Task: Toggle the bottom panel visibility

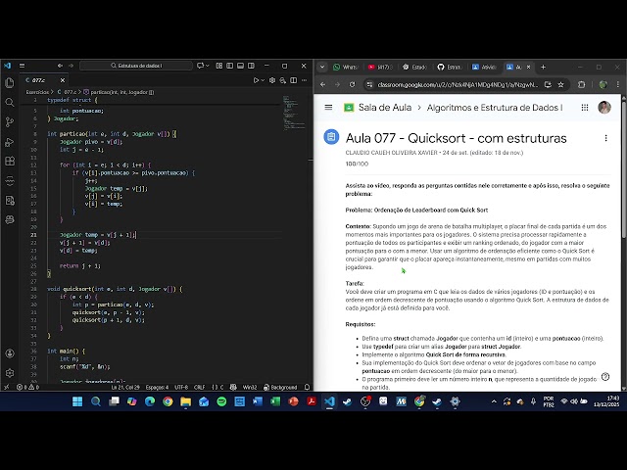Action: pyautogui.click(x=240, y=66)
